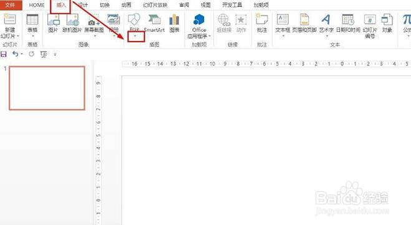The width and height of the screenshot is (411, 225).
Task: Redo or repeat the last action
Action: coord(31,54)
